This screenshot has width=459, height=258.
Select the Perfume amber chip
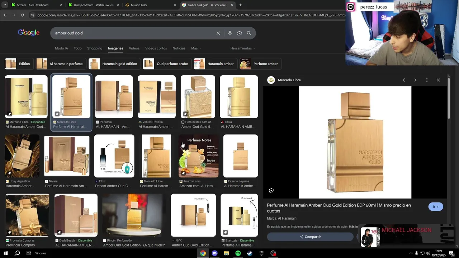pyautogui.click(x=260, y=64)
